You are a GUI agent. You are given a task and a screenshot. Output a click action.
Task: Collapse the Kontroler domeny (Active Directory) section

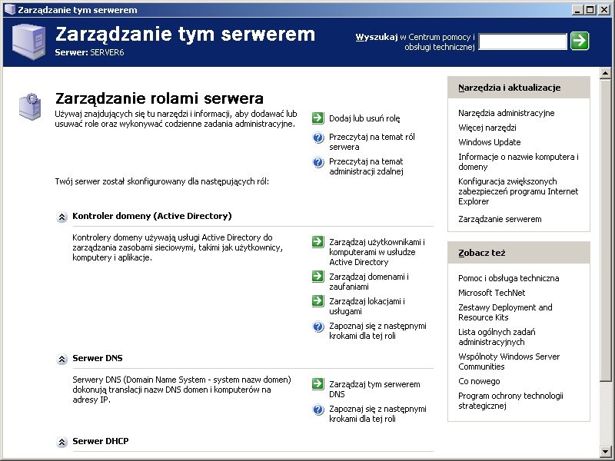pos(61,217)
